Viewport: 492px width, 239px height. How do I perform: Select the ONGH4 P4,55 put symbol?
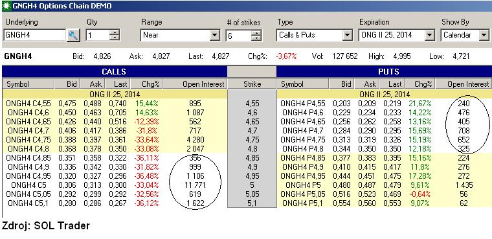coord(303,104)
